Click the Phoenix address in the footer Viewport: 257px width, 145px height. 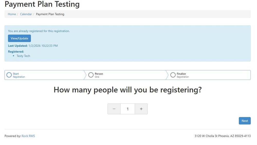click(x=223, y=136)
